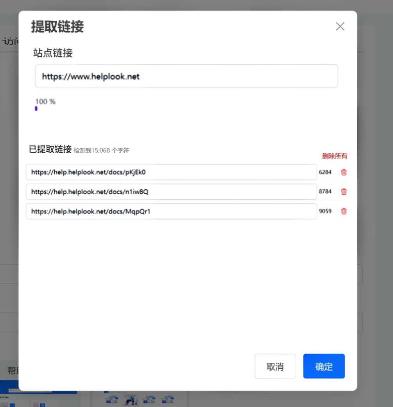393x407 pixels.
Task: Click the 8784 character count
Action: 325,192
